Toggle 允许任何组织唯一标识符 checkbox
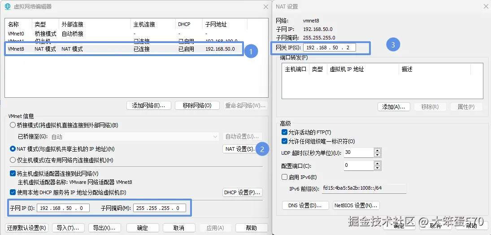The height and width of the screenshot is (235, 491). 284,141
